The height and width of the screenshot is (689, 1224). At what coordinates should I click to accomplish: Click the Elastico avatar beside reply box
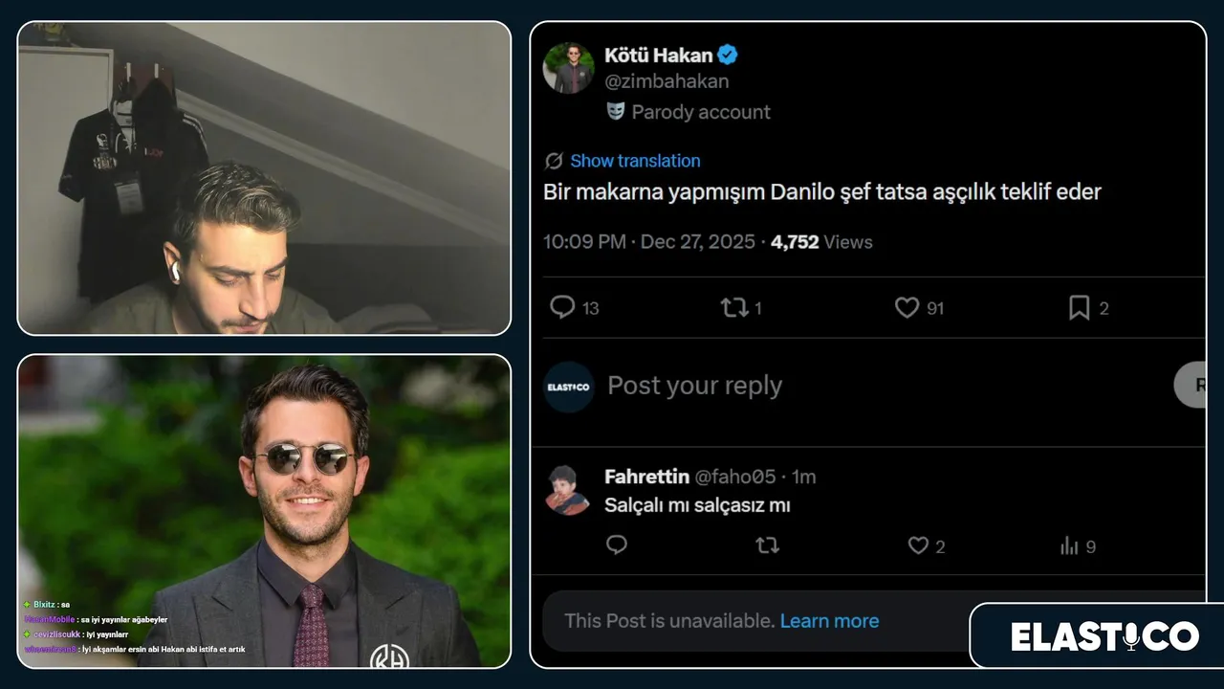pyautogui.click(x=569, y=387)
